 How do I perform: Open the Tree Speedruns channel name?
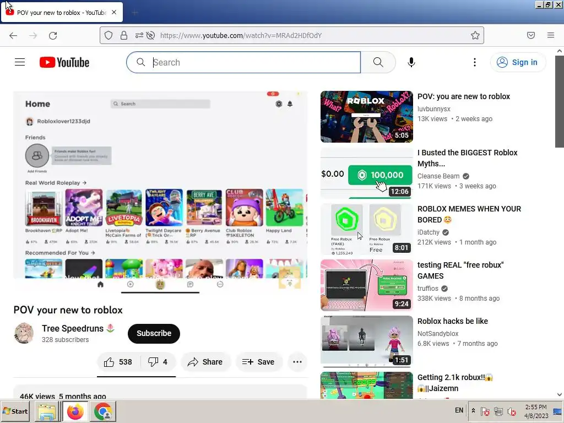73,328
